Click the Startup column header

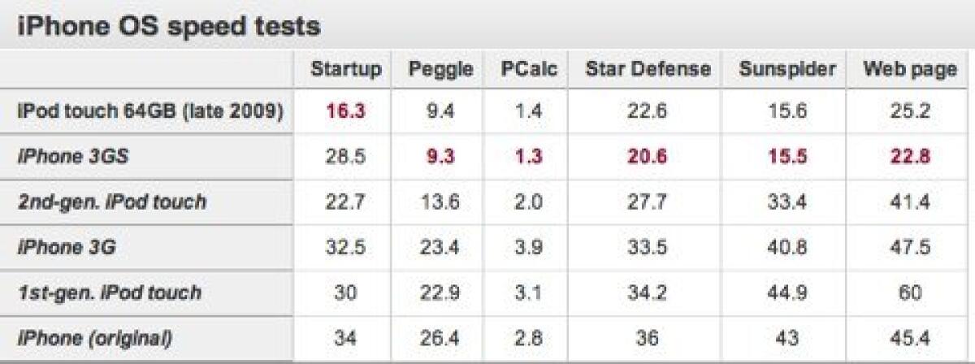pos(345,70)
